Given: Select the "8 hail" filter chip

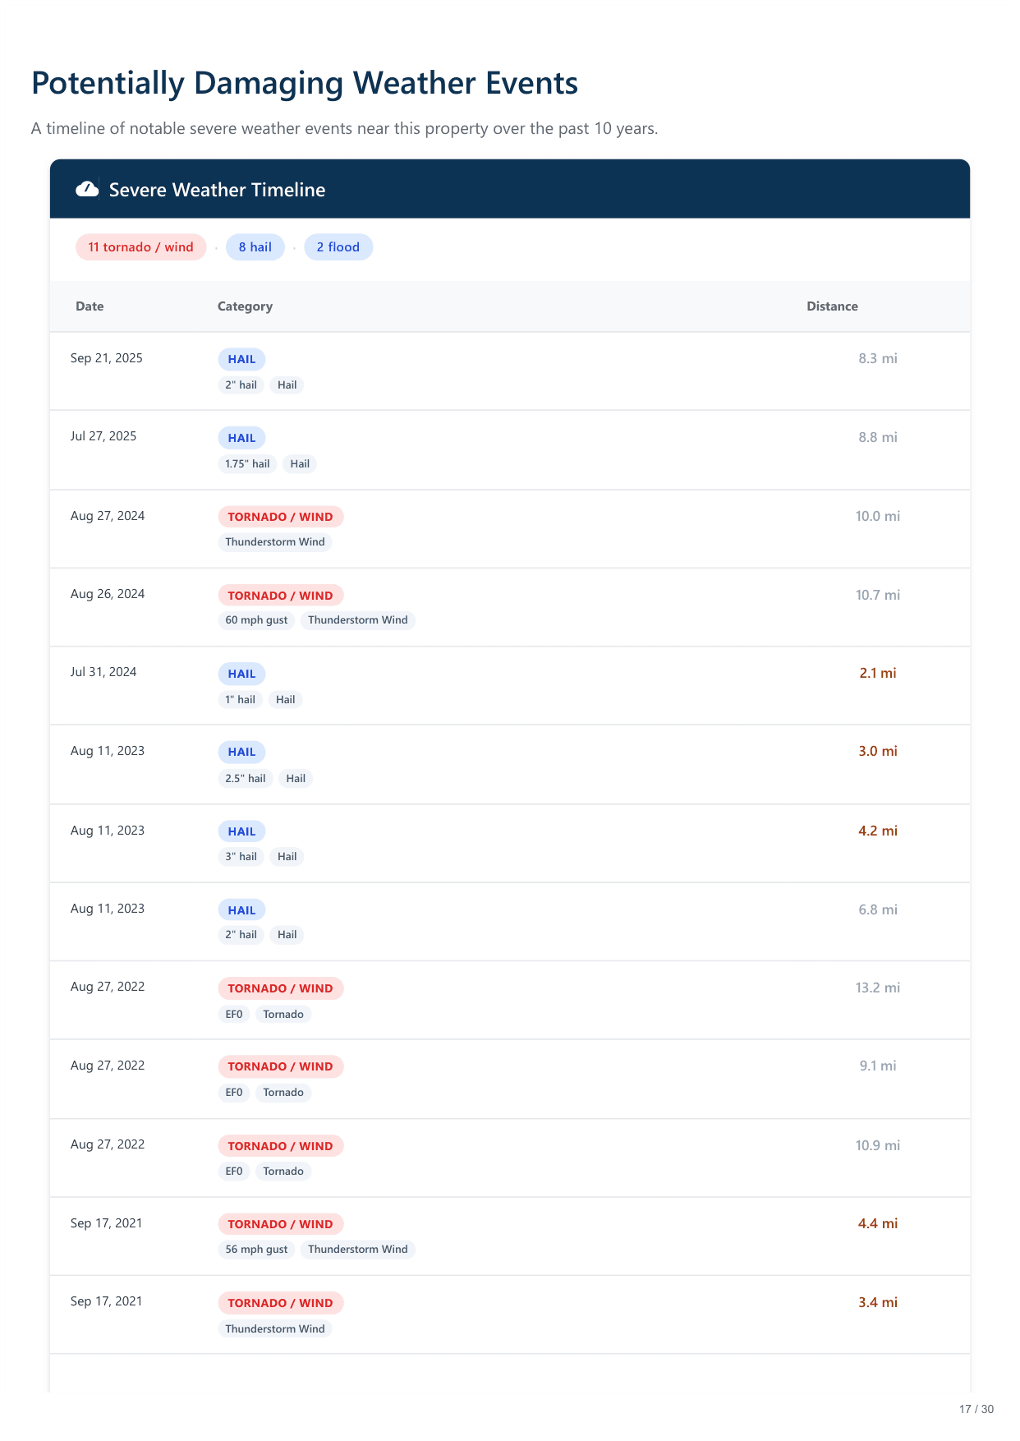Looking at the screenshot, I should point(255,247).
